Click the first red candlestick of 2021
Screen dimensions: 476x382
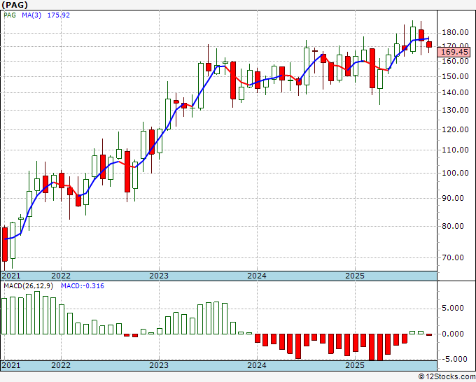pyautogui.click(x=5, y=244)
